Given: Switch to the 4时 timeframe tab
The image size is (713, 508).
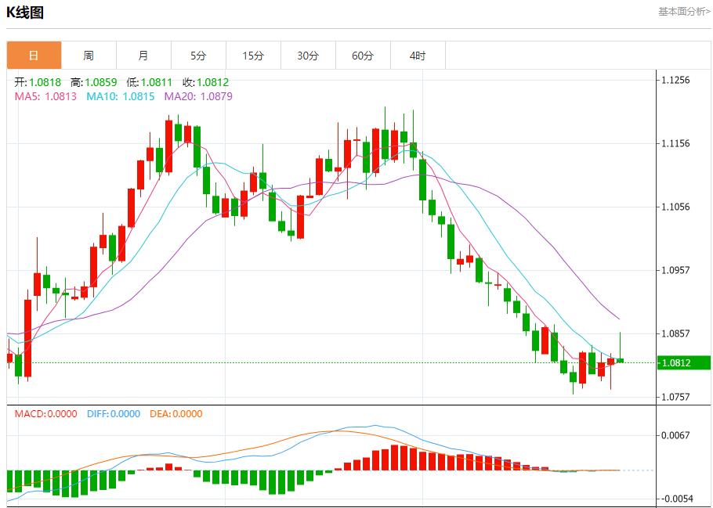Looking at the screenshot, I should [418, 56].
